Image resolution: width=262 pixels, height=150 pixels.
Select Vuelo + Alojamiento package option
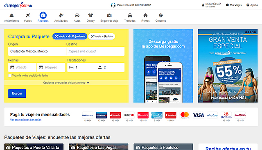pos(70,36)
